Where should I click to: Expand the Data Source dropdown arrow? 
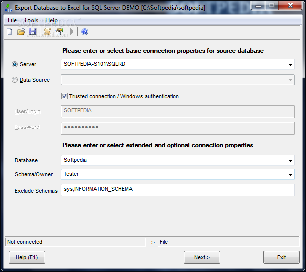(x=290, y=80)
